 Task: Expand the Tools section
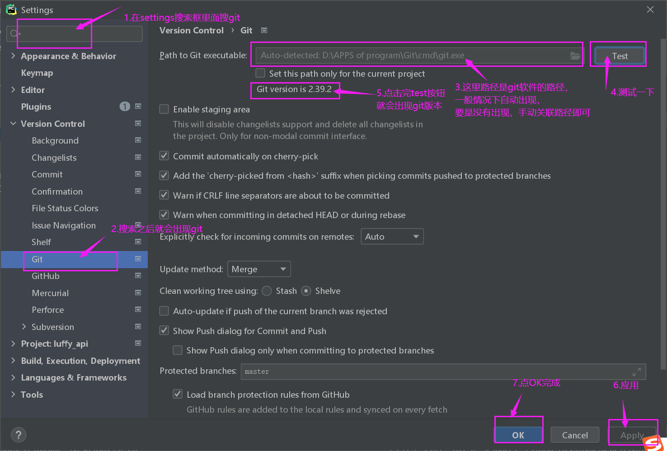point(13,395)
